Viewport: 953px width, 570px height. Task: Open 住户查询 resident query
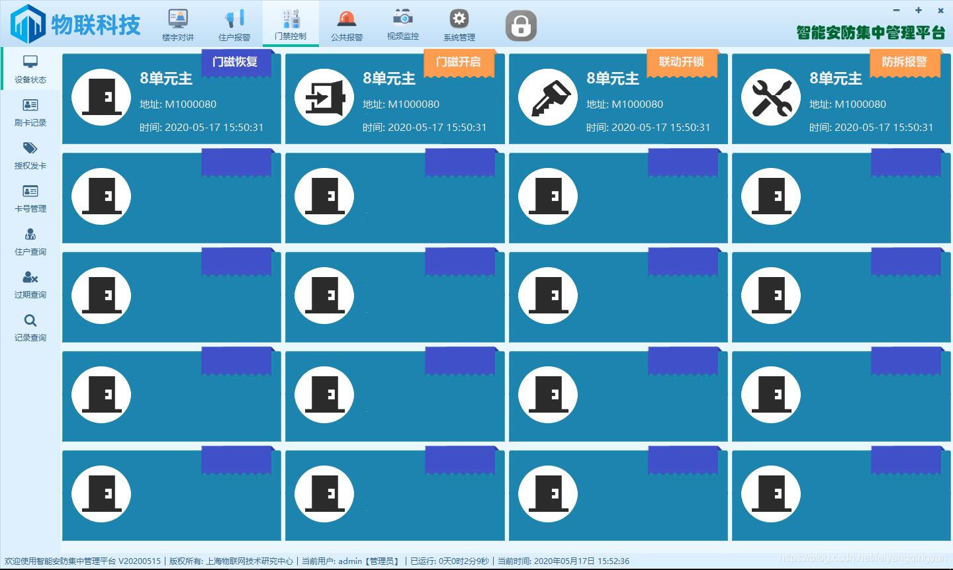(30, 241)
